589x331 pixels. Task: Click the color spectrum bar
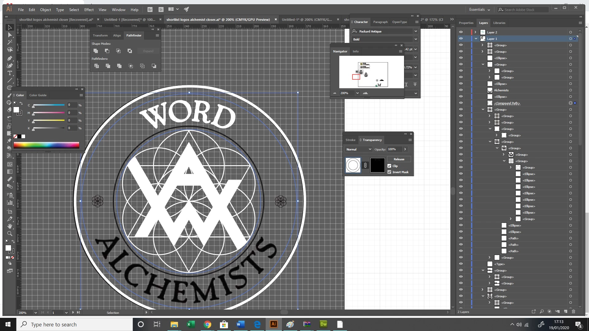point(46,145)
